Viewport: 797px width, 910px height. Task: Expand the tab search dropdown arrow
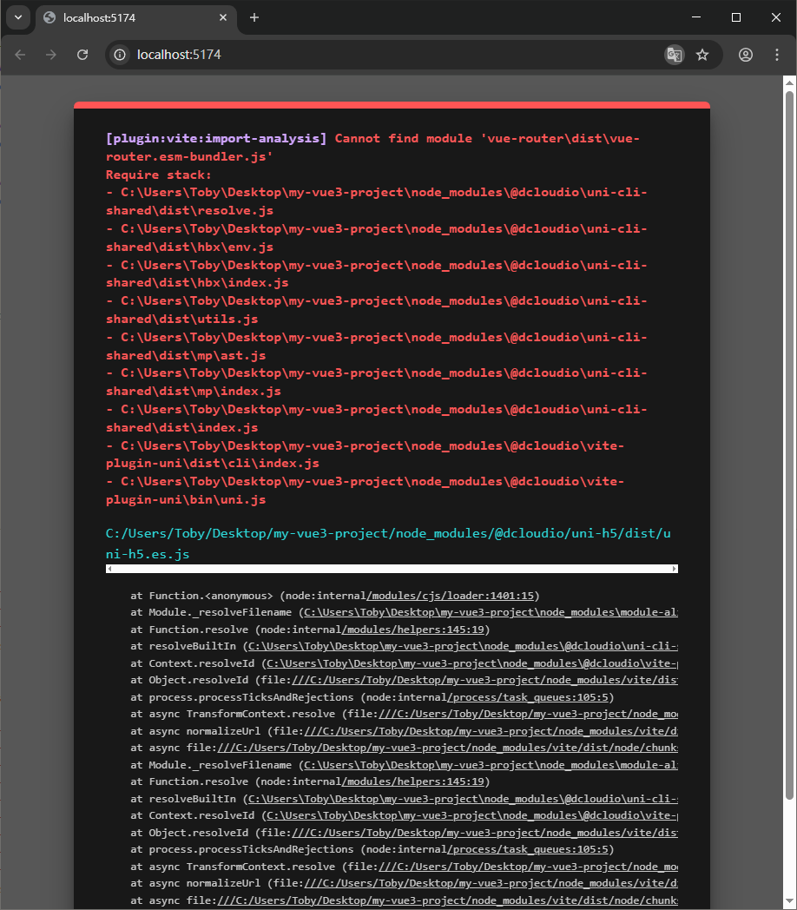[x=17, y=17]
